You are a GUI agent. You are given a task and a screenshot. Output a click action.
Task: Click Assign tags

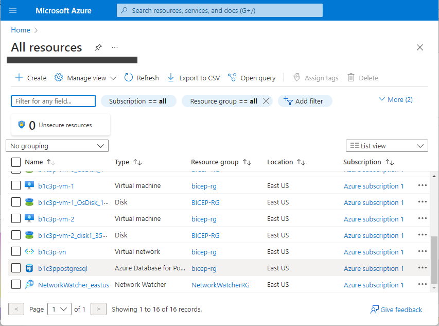pos(316,78)
